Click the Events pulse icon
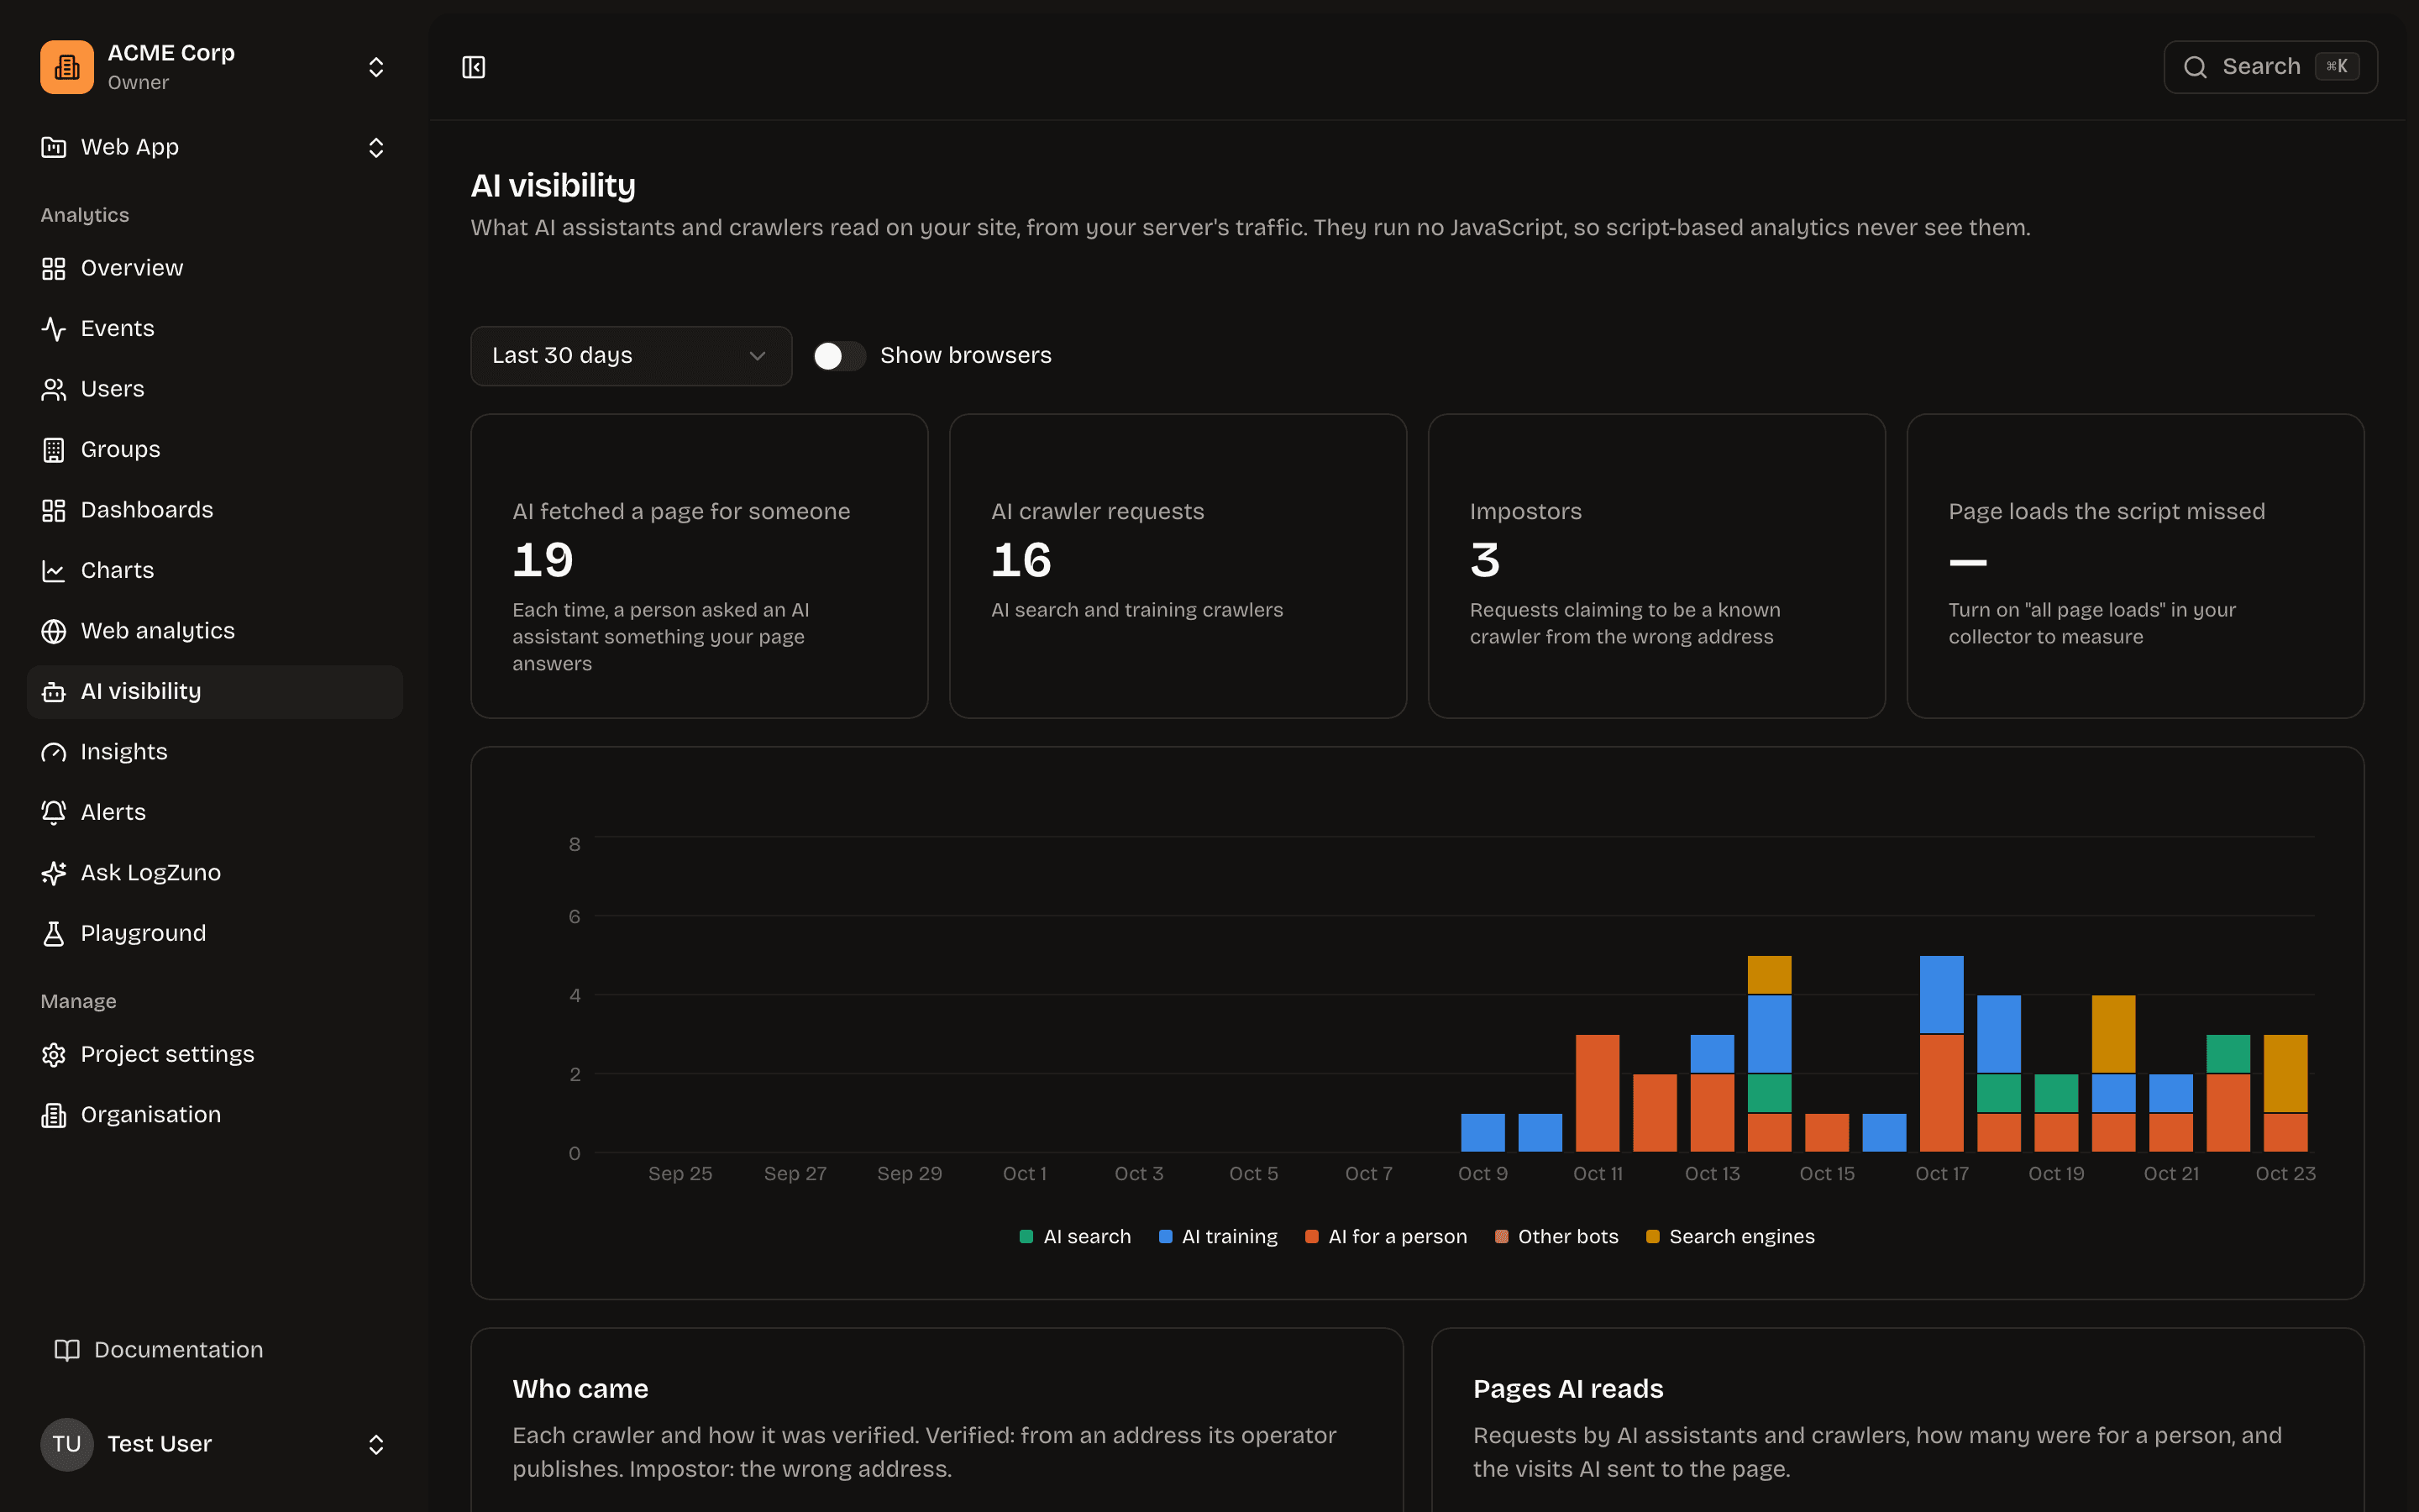Screen dimensions: 2419x1512 (54, 329)
